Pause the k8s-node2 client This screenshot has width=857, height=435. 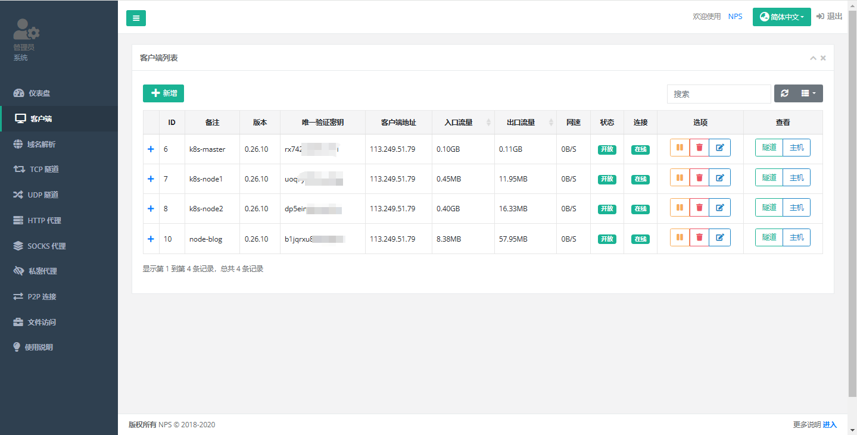(680, 208)
